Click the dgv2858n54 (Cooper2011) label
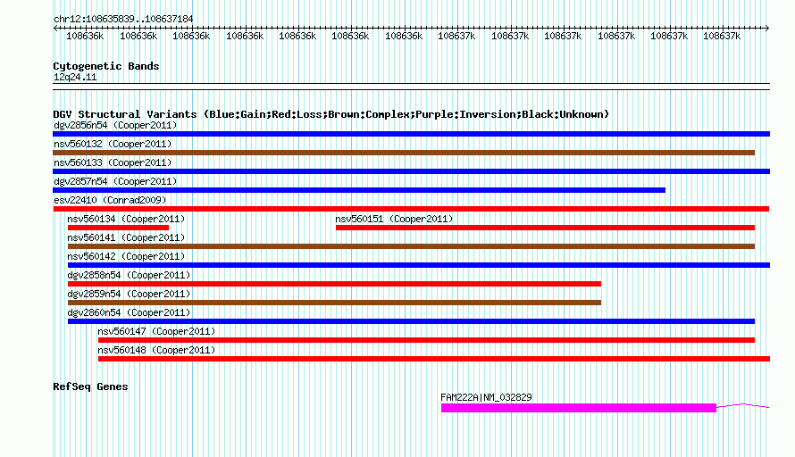 coord(129,275)
